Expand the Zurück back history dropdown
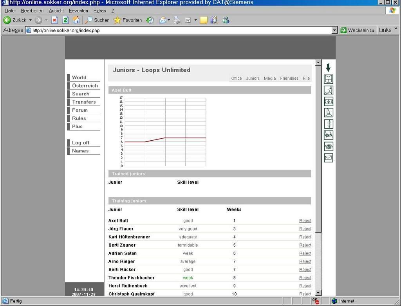The width and height of the screenshot is (401, 306). click(31, 20)
